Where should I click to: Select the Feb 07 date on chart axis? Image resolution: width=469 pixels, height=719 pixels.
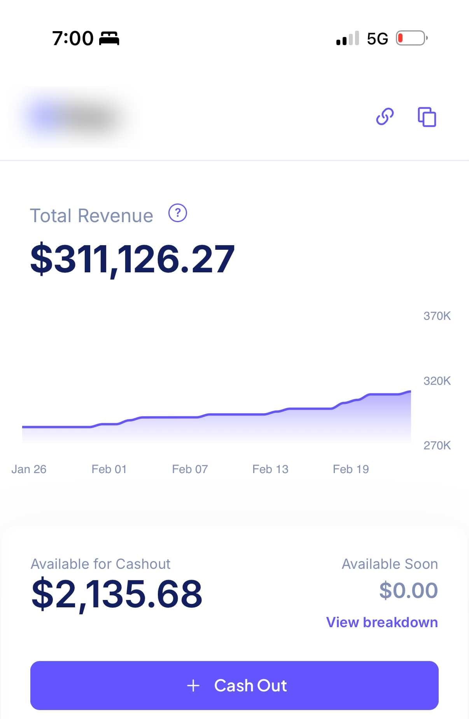190,469
